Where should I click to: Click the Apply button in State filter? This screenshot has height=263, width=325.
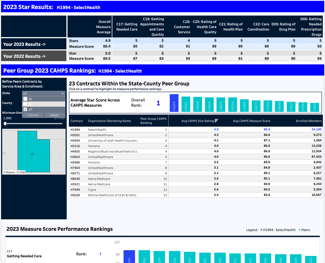[54, 115]
